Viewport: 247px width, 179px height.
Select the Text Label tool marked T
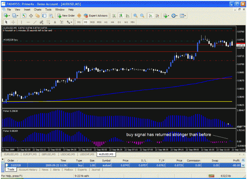pos(62,22)
